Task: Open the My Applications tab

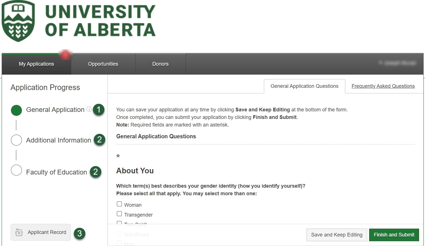Action: 36,64
